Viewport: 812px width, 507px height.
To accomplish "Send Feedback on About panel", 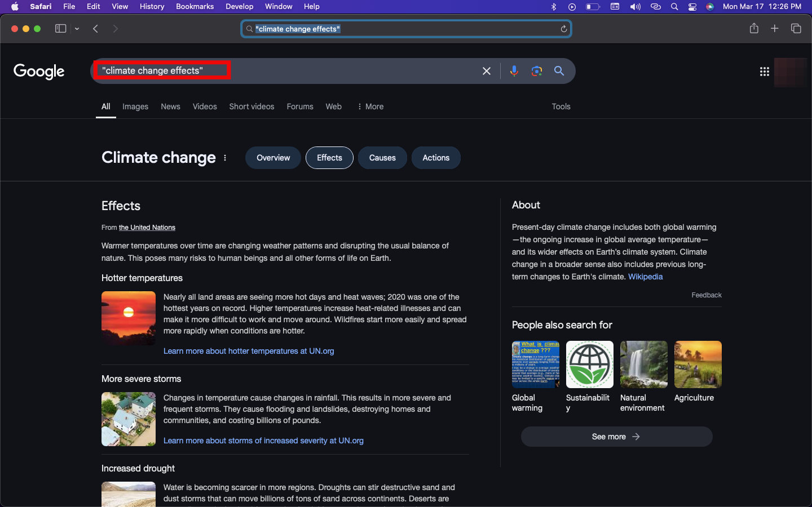I will coord(707,295).
